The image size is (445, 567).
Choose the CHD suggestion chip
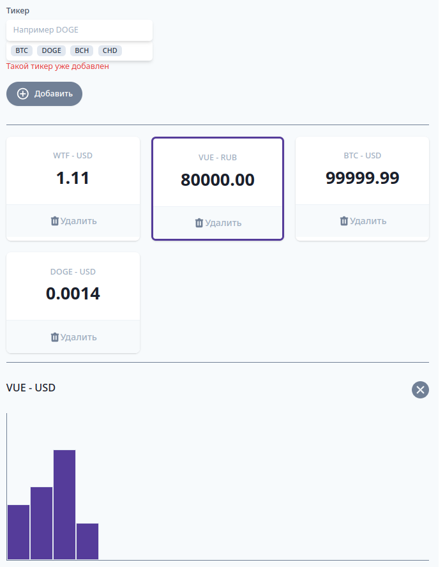click(x=110, y=50)
